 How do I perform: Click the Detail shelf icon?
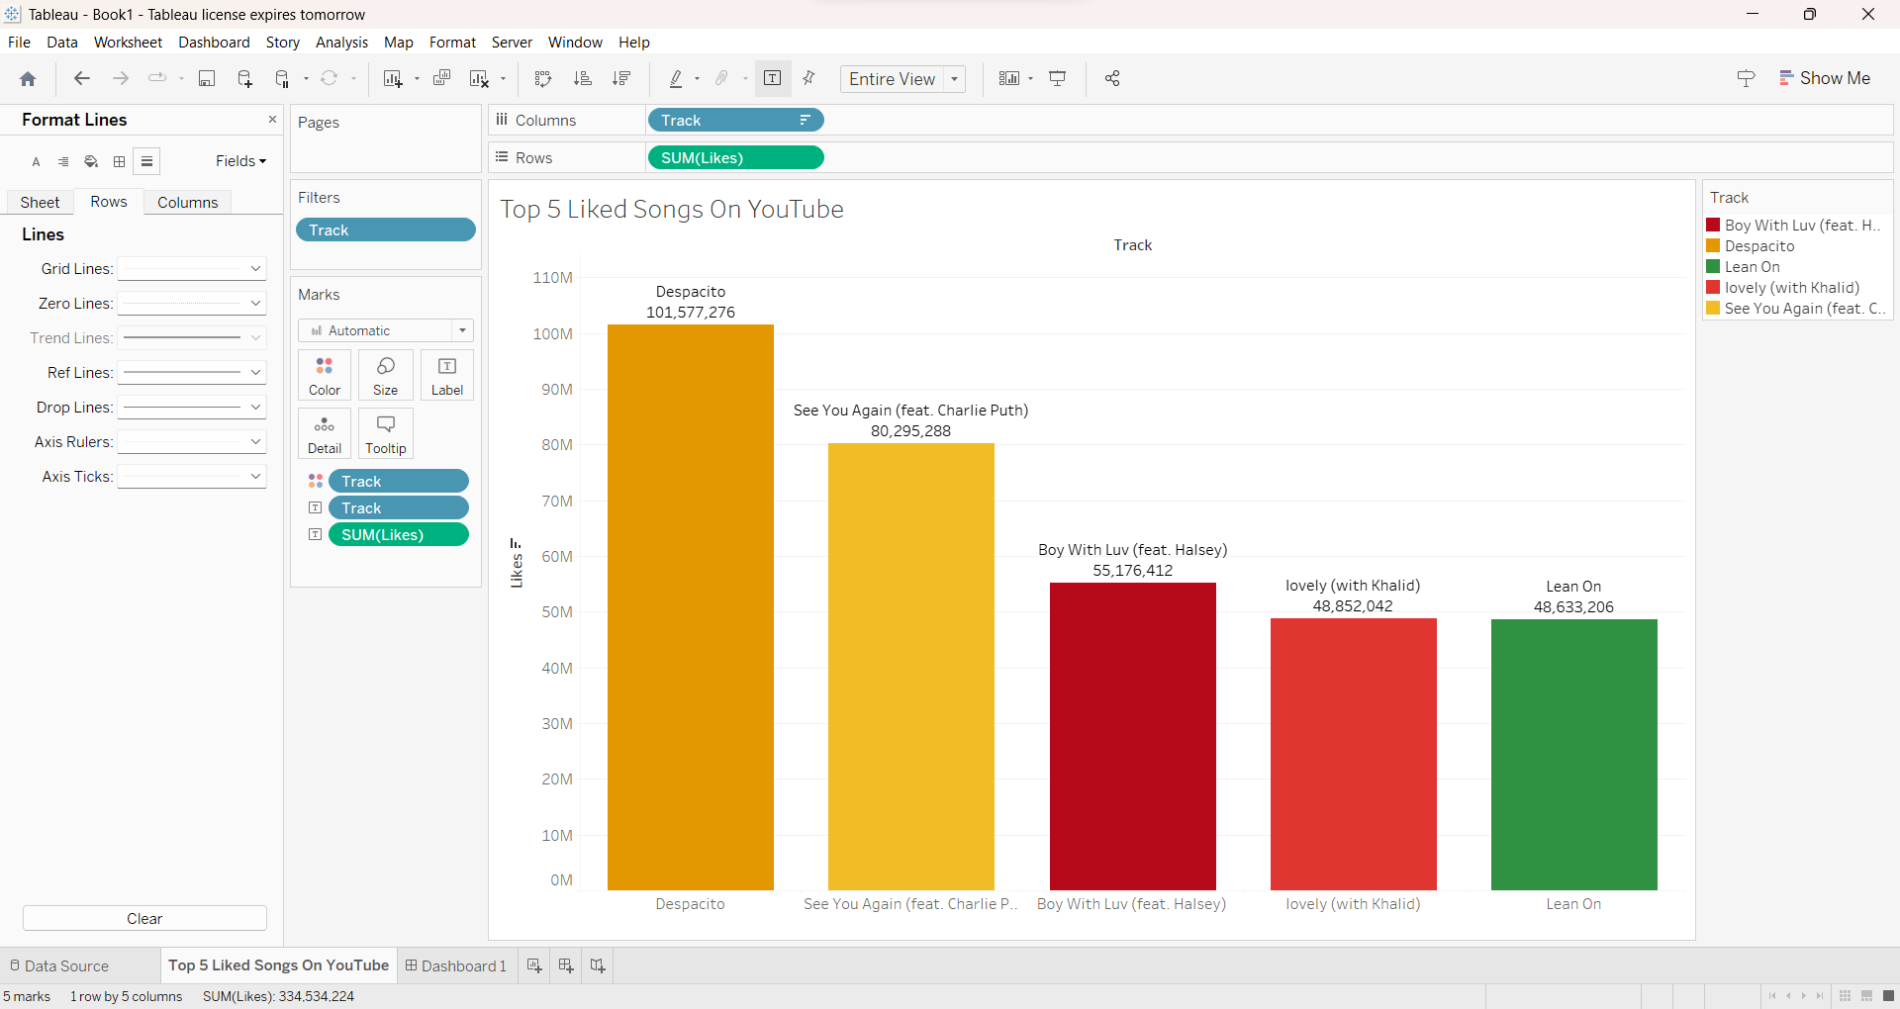coord(324,433)
